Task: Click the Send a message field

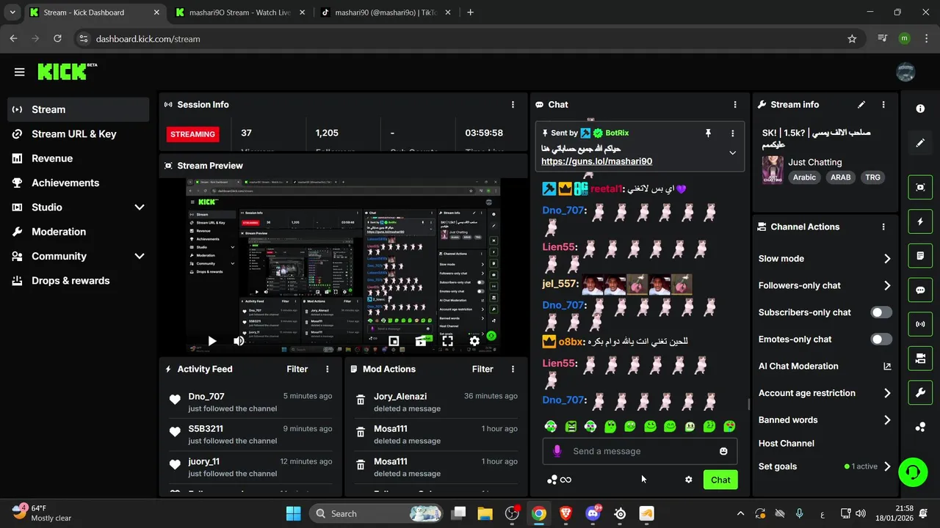Action: (640, 451)
